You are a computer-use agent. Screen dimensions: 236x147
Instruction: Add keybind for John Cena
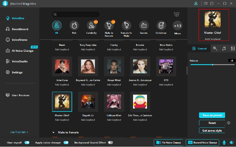click(x=62, y=85)
